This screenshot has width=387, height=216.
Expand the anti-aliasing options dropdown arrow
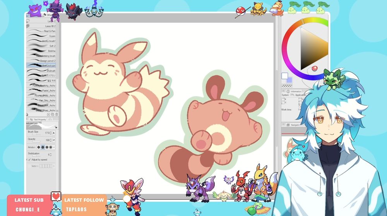pos(54,147)
